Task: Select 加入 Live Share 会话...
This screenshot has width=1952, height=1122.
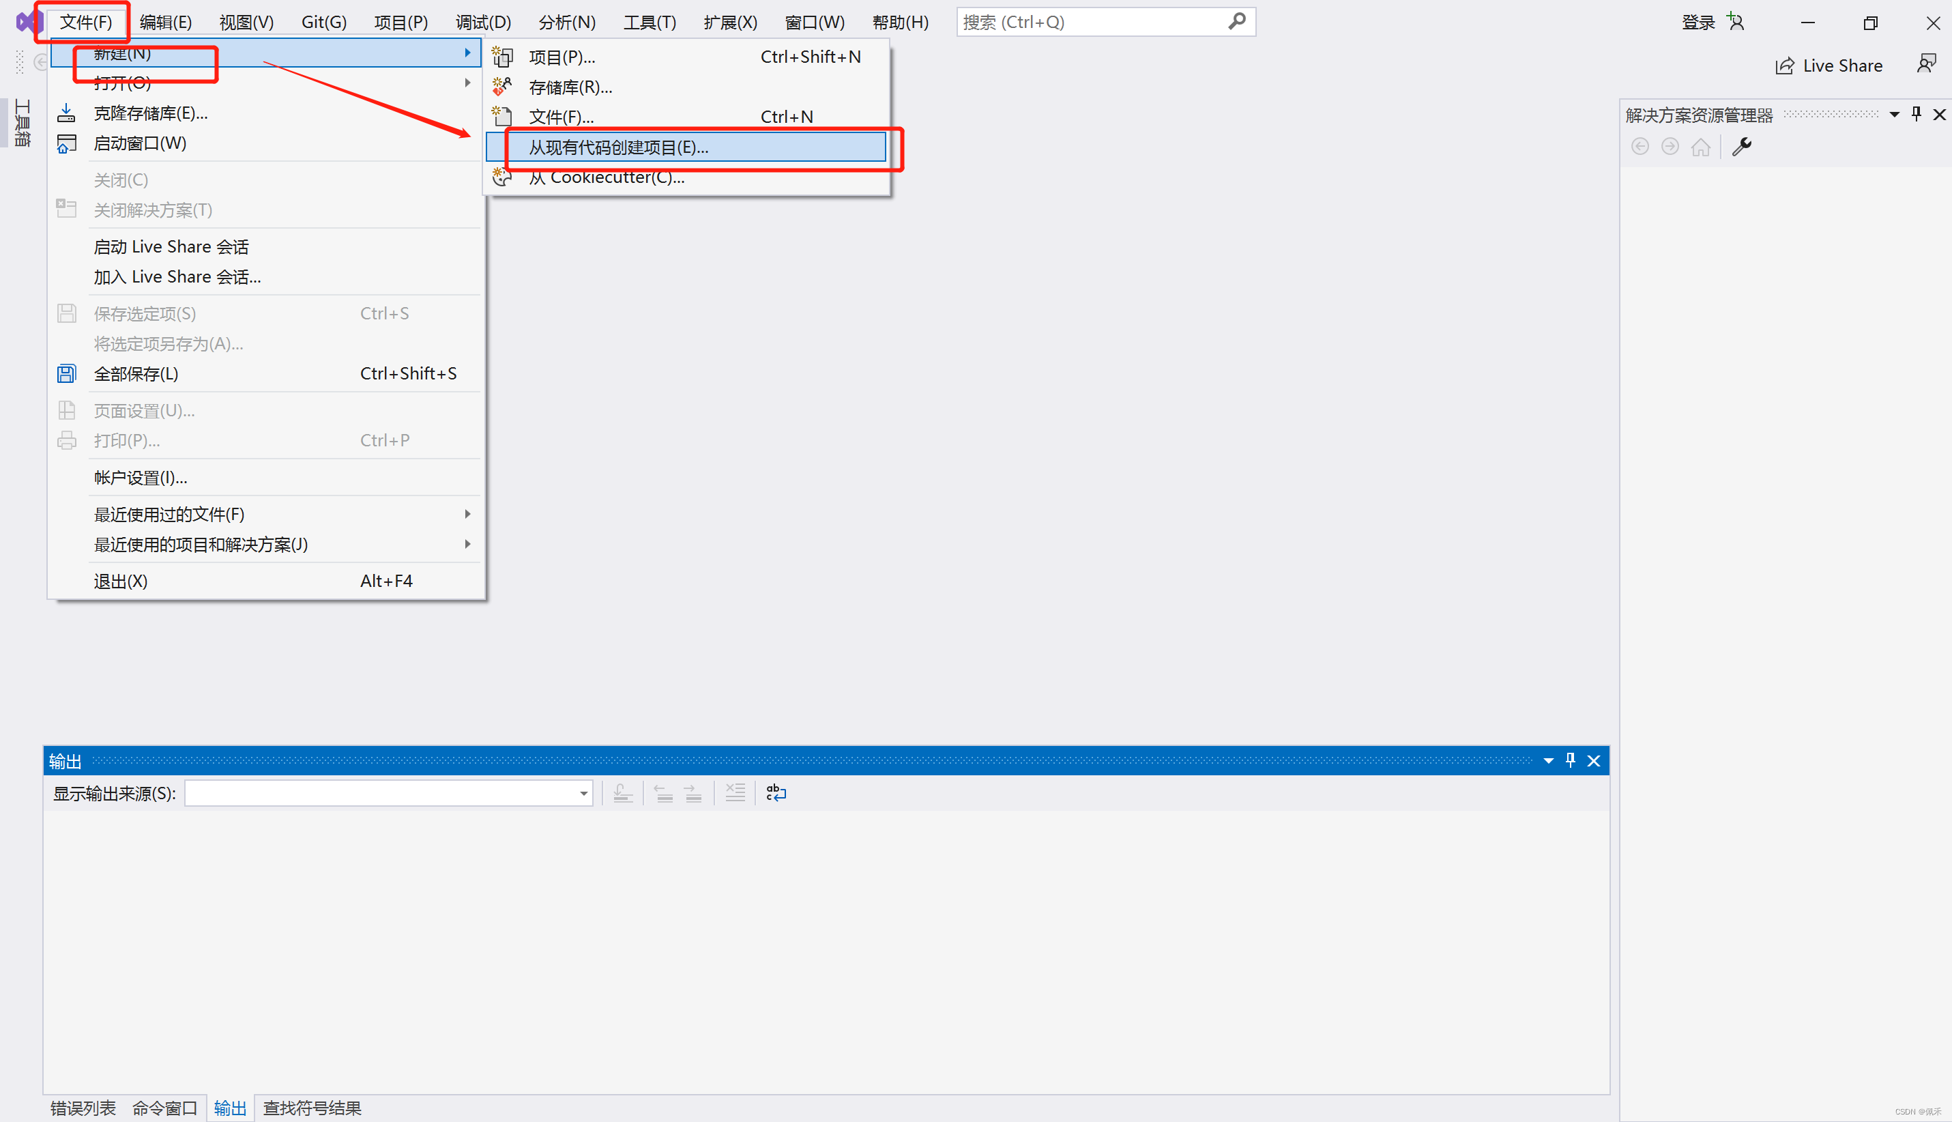Action: coord(267,276)
